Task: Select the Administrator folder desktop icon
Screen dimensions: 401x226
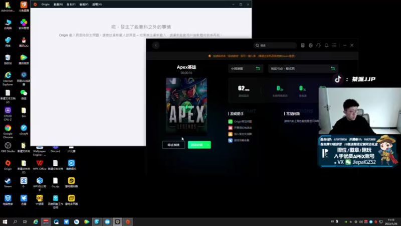Action: (8, 7)
